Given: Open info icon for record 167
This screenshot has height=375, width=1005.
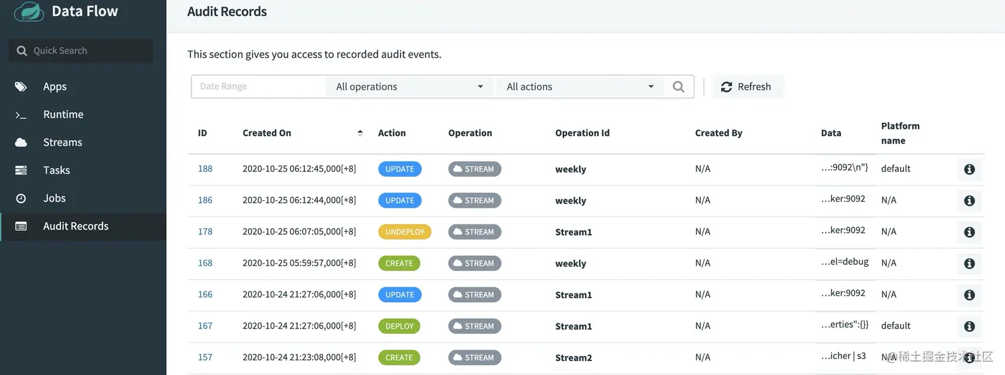Looking at the screenshot, I should point(969,326).
